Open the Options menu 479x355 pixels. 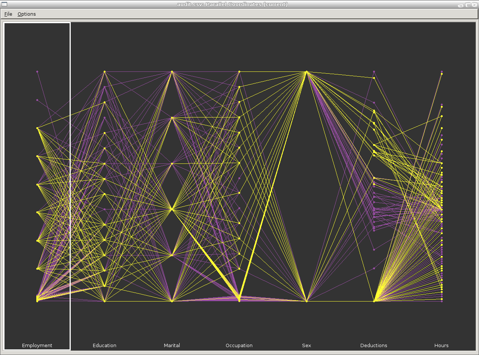tap(27, 14)
